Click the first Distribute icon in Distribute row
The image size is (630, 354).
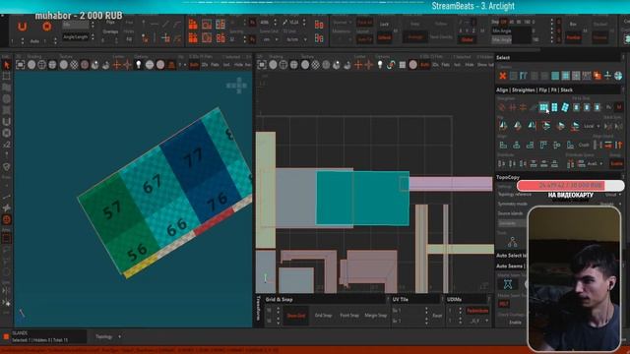tap(501, 163)
